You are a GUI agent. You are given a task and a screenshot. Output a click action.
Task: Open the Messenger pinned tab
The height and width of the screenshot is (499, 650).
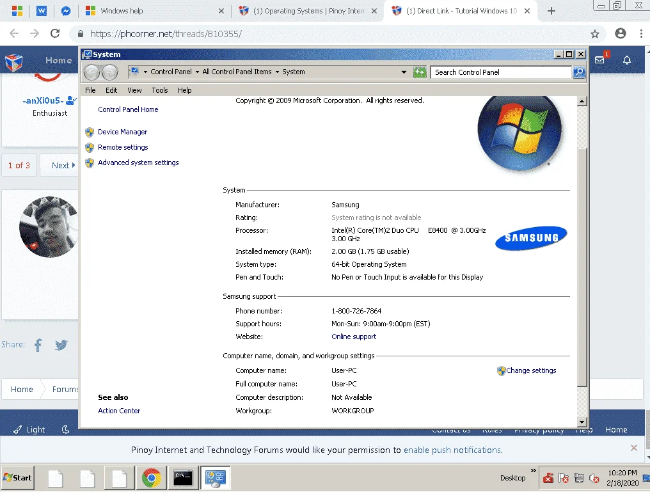[66, 11]
